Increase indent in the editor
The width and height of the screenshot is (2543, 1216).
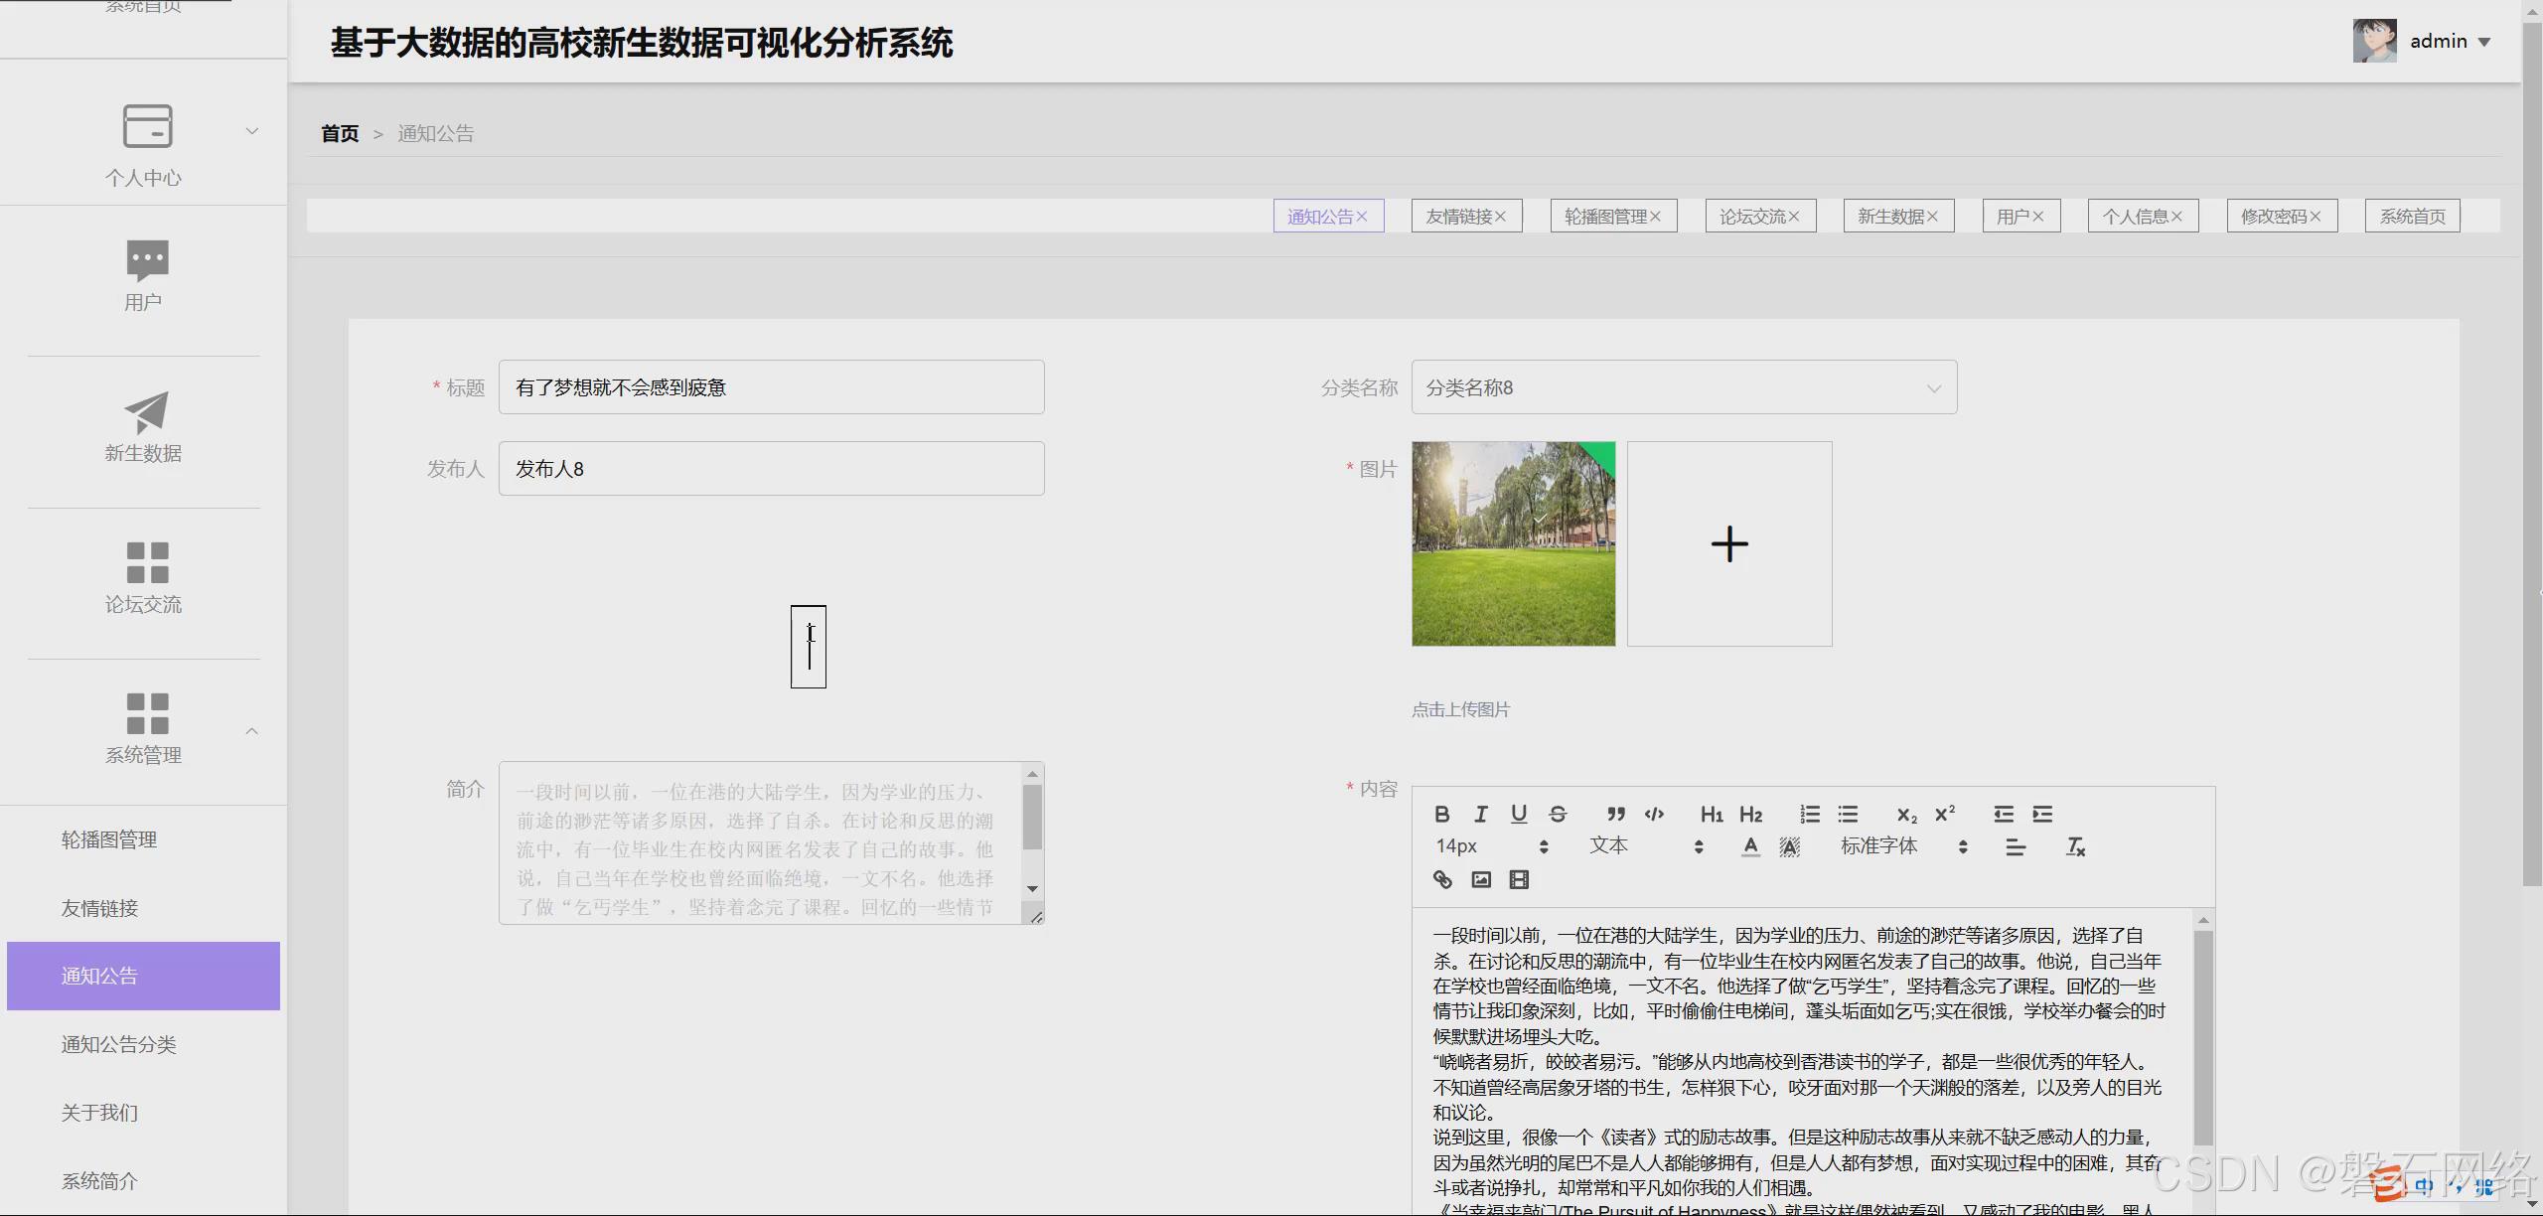click(2042, 815)
